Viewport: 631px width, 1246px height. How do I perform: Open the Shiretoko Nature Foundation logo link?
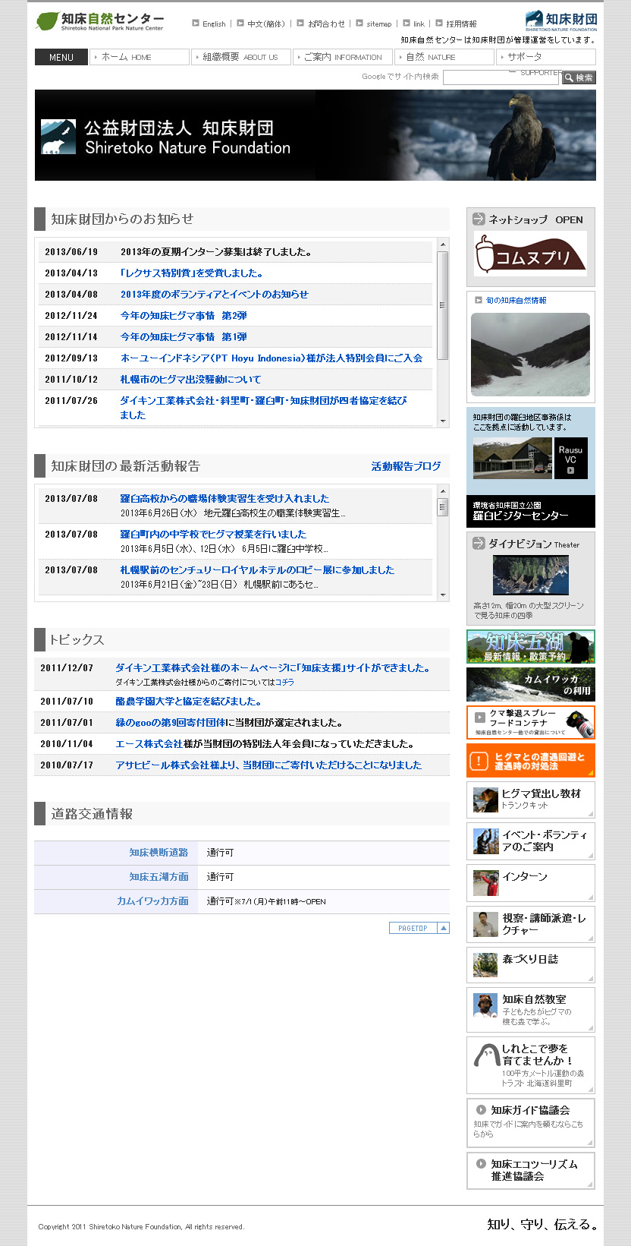tap(560, 21)
